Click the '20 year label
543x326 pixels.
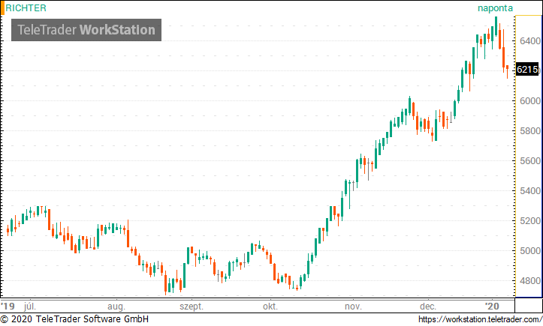(492, 306)
